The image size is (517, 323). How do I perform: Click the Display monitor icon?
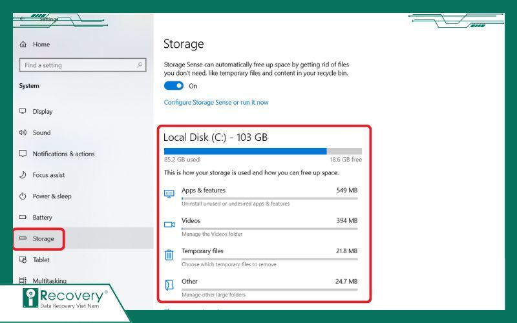coord(23,112)
